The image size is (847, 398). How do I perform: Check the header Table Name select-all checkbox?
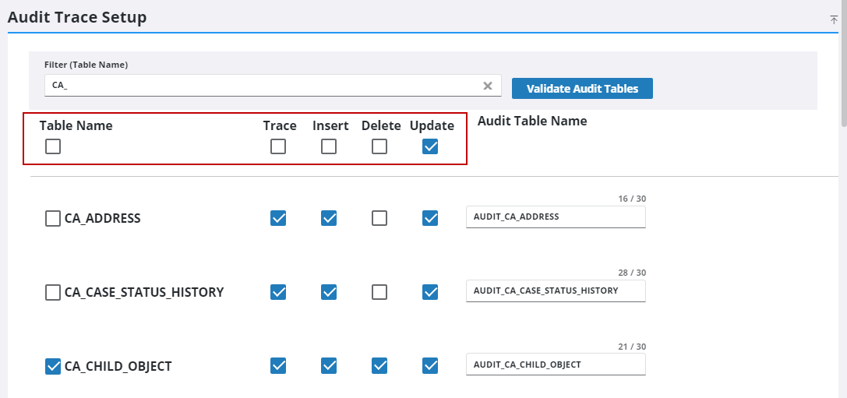(x=53, y=146)
